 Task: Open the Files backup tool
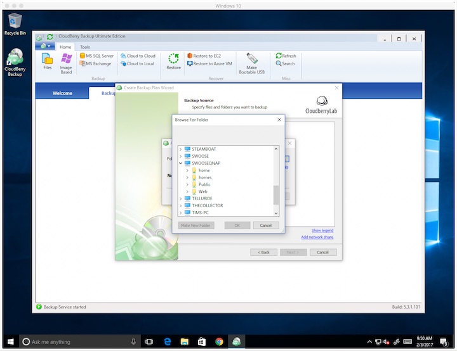[x=47, y=61]
